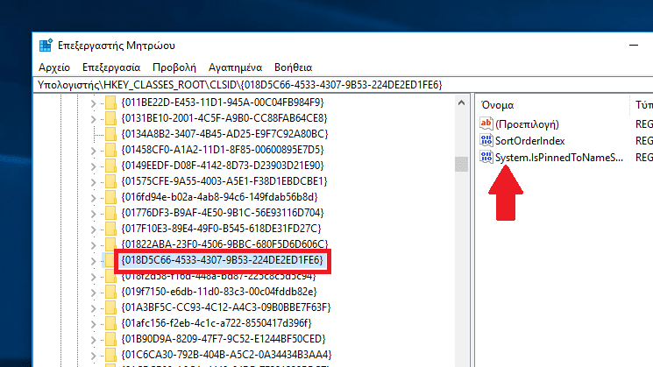The image size is (653, 367).
Task: Click folder icon of {01458CF0-A1A2-11D1-8F85-00600895E7D5}
Action: click(x=110, y=150)
